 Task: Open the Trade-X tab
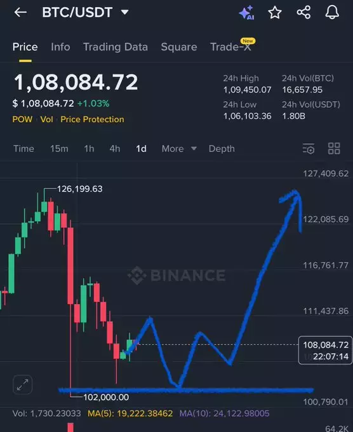[x=231, y=46]
